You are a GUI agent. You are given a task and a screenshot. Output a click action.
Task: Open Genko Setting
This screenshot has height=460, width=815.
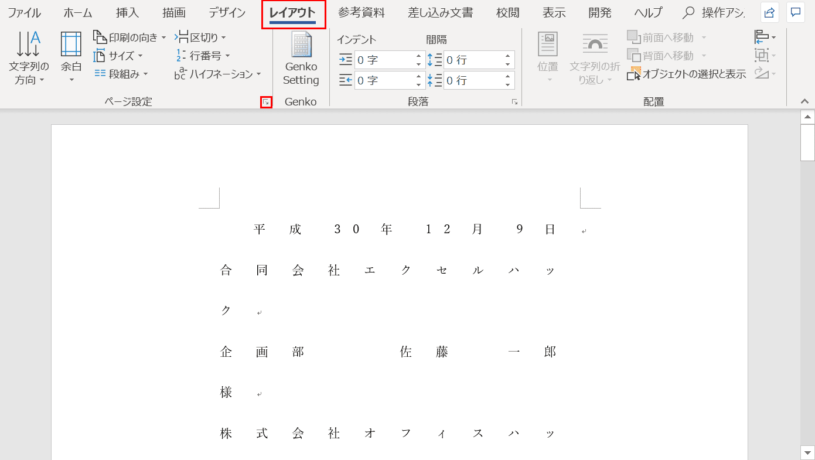point(301,59)
